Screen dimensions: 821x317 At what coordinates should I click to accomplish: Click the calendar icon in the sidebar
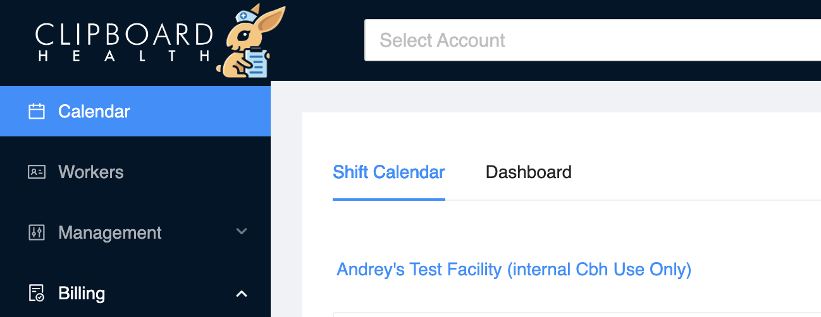point(37,112)
